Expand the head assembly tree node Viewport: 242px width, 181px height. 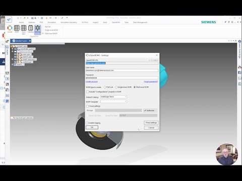[x=13, y=59]
